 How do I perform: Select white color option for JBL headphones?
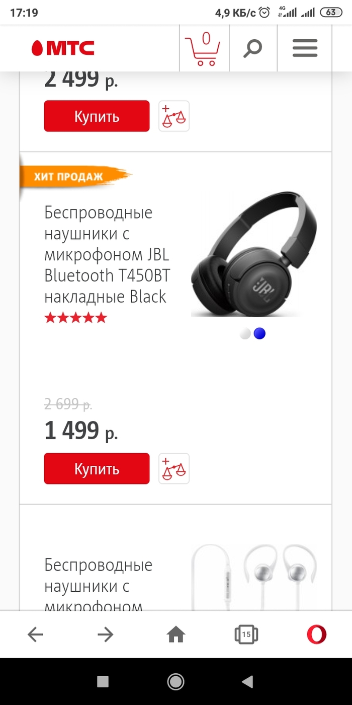245,333
